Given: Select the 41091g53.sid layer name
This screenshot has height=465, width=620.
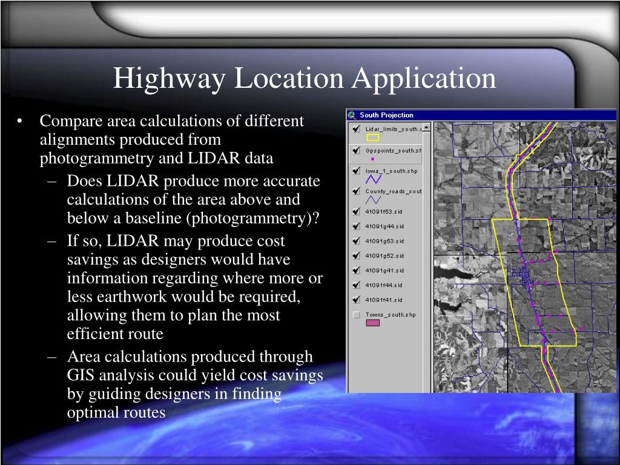Looking at the screenshot, I should pyautogui.click(x=384, y=241).
